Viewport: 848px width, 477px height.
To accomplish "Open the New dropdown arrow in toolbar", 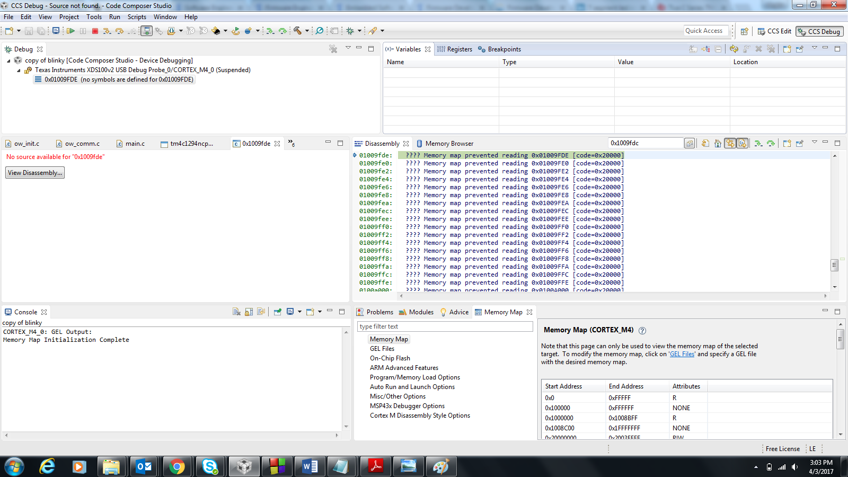I will point(19,31).
